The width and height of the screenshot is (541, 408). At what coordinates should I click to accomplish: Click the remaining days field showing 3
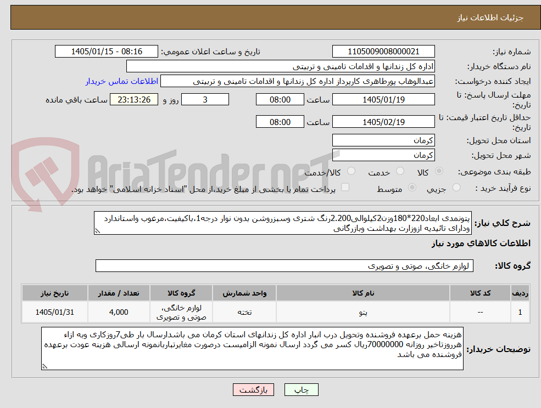point(205,100)
